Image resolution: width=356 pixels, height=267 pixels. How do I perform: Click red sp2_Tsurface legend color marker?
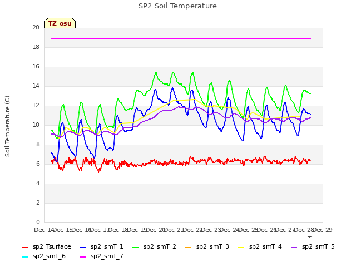point(24,247)
